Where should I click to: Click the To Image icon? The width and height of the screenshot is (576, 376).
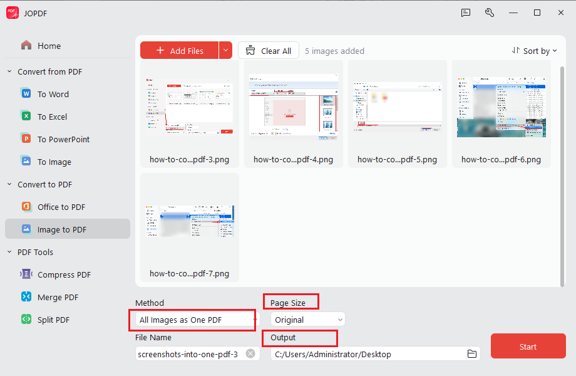pos(26,161)
